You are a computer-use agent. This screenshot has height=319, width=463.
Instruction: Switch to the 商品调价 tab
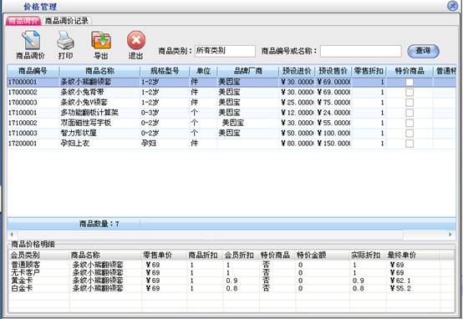(23, 21)
